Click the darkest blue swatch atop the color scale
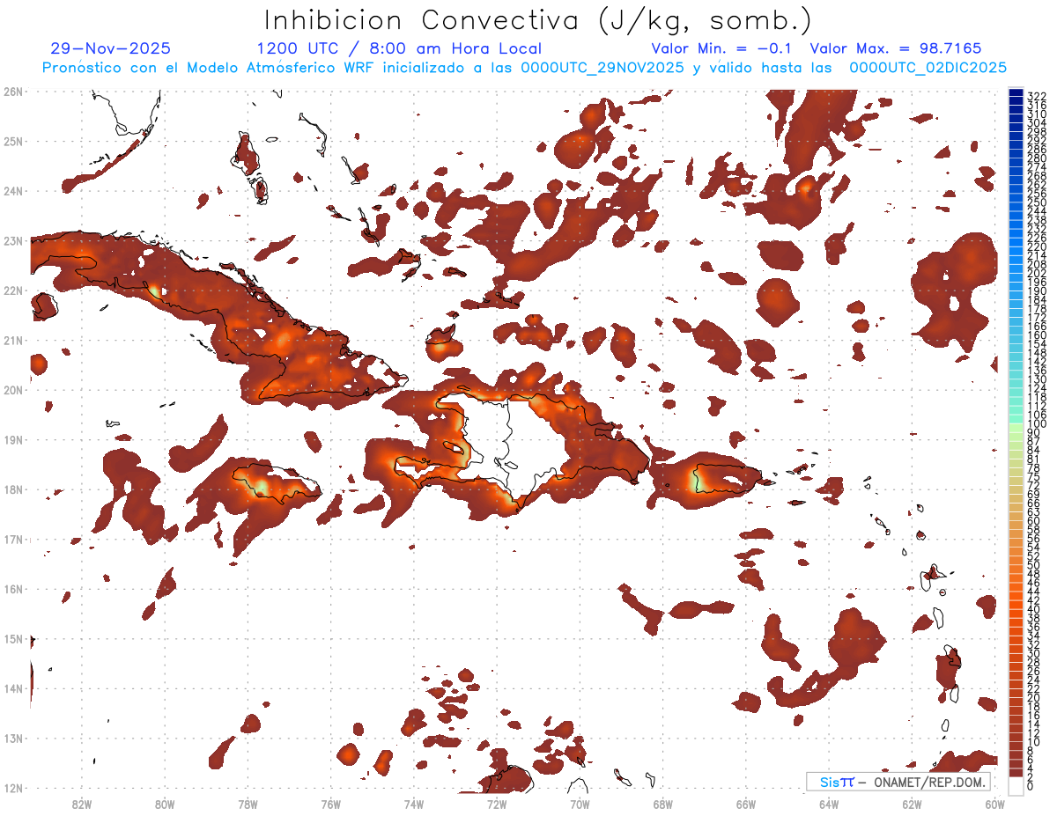Viewport: 1057px width, 816px height. coord(1016,94)
